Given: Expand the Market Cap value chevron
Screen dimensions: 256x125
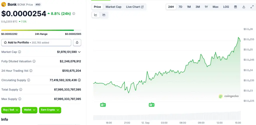Looking at the screenshot, I should point(79,52).
